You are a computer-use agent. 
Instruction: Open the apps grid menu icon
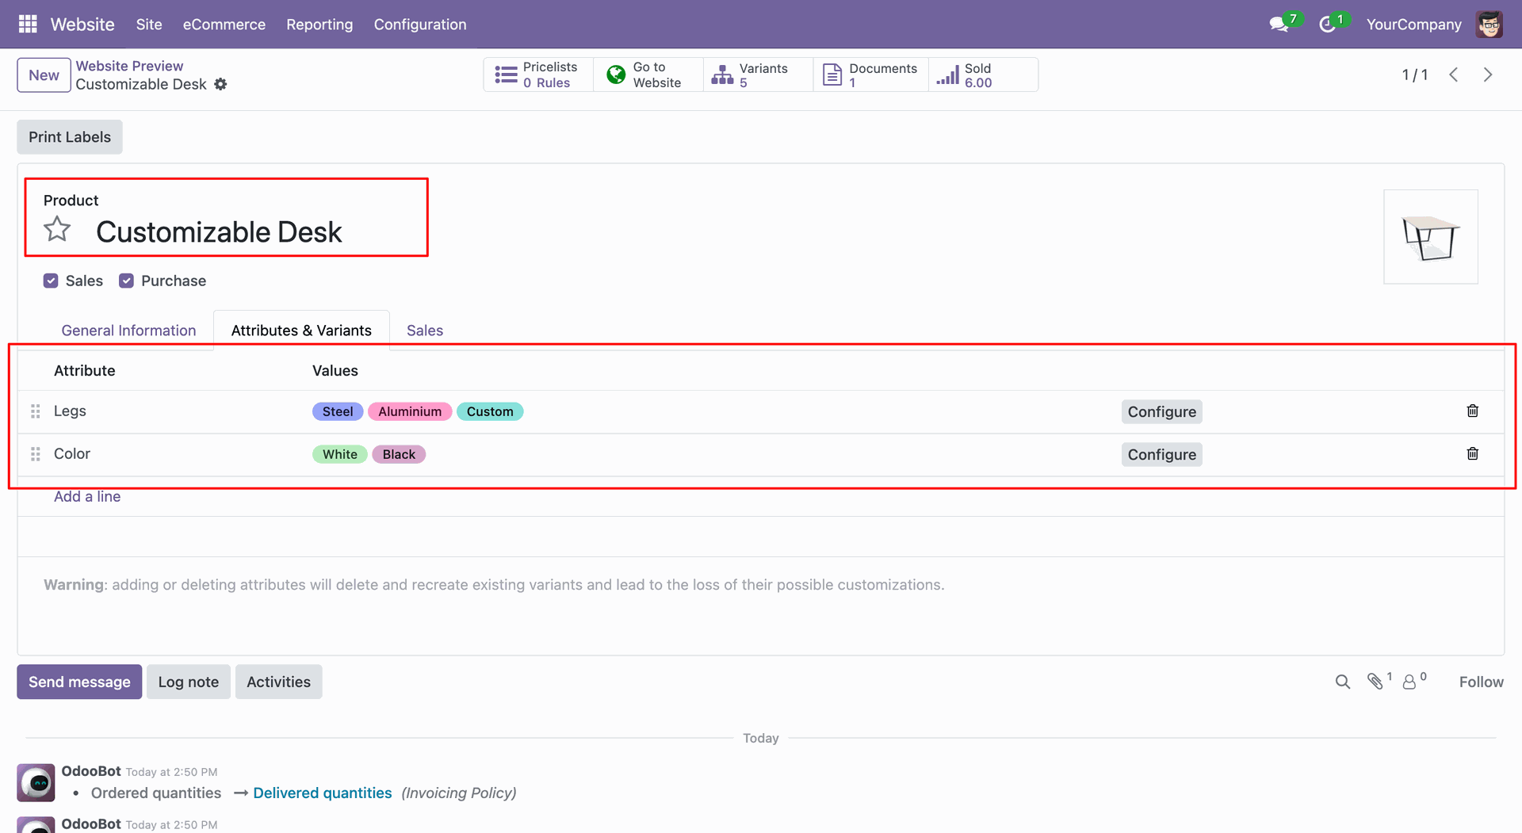(x=28, y=24)
